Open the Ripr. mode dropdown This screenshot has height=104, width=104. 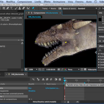[x=30, y=88]
